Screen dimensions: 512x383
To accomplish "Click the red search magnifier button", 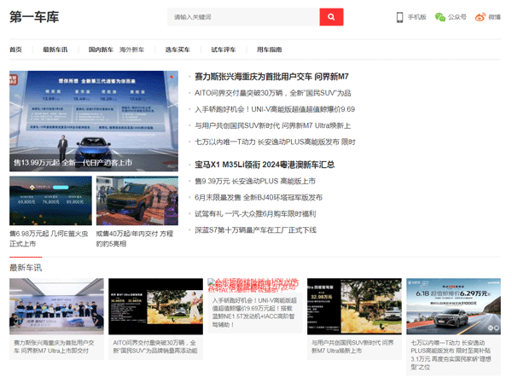I will click(331, 17).
